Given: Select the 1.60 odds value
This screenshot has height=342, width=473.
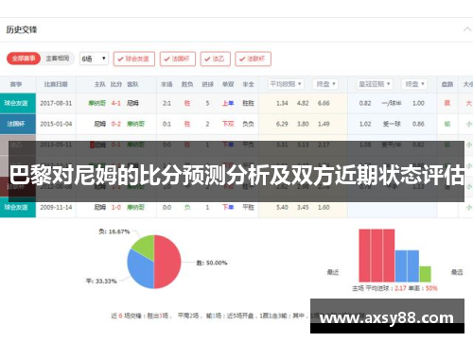Looking at the screenshot, I should click(x=324, y=207).
